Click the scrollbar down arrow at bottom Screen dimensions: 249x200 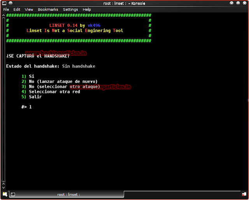4,188
